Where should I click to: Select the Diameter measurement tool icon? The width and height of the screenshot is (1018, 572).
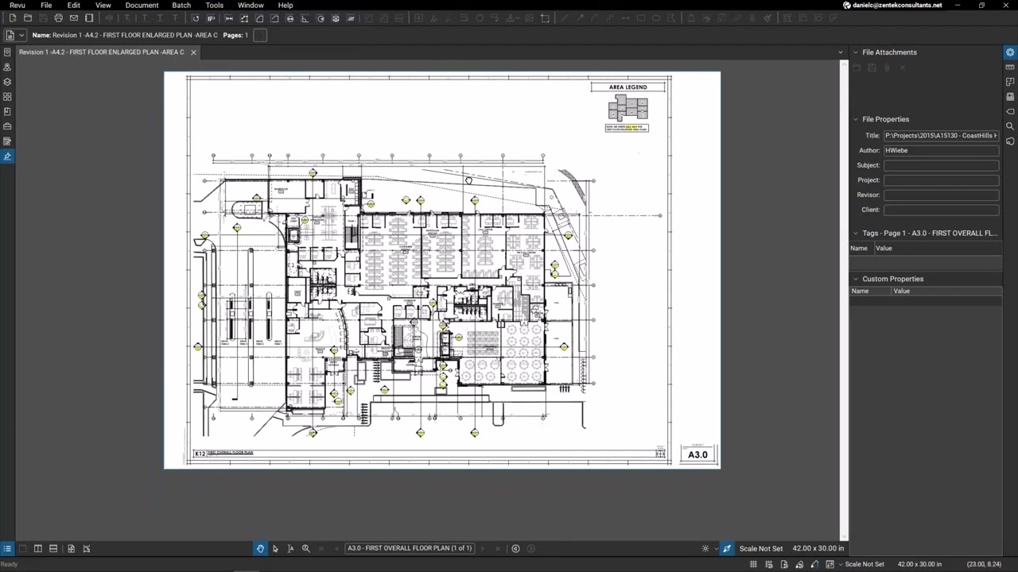point(289,18)
